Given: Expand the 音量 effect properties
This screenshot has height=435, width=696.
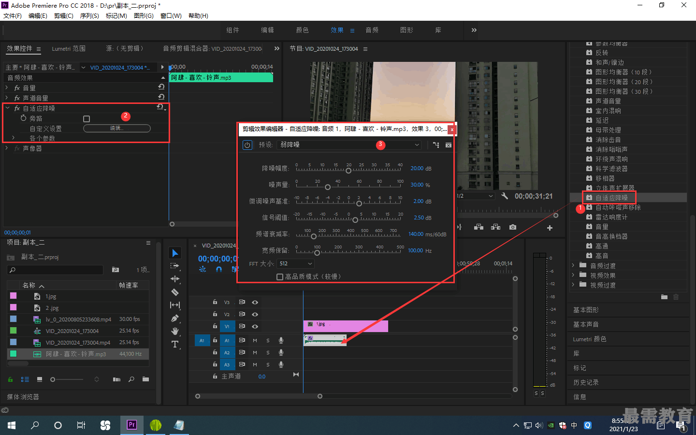Looking at the screenshot, I should click(x=7, y=87).
